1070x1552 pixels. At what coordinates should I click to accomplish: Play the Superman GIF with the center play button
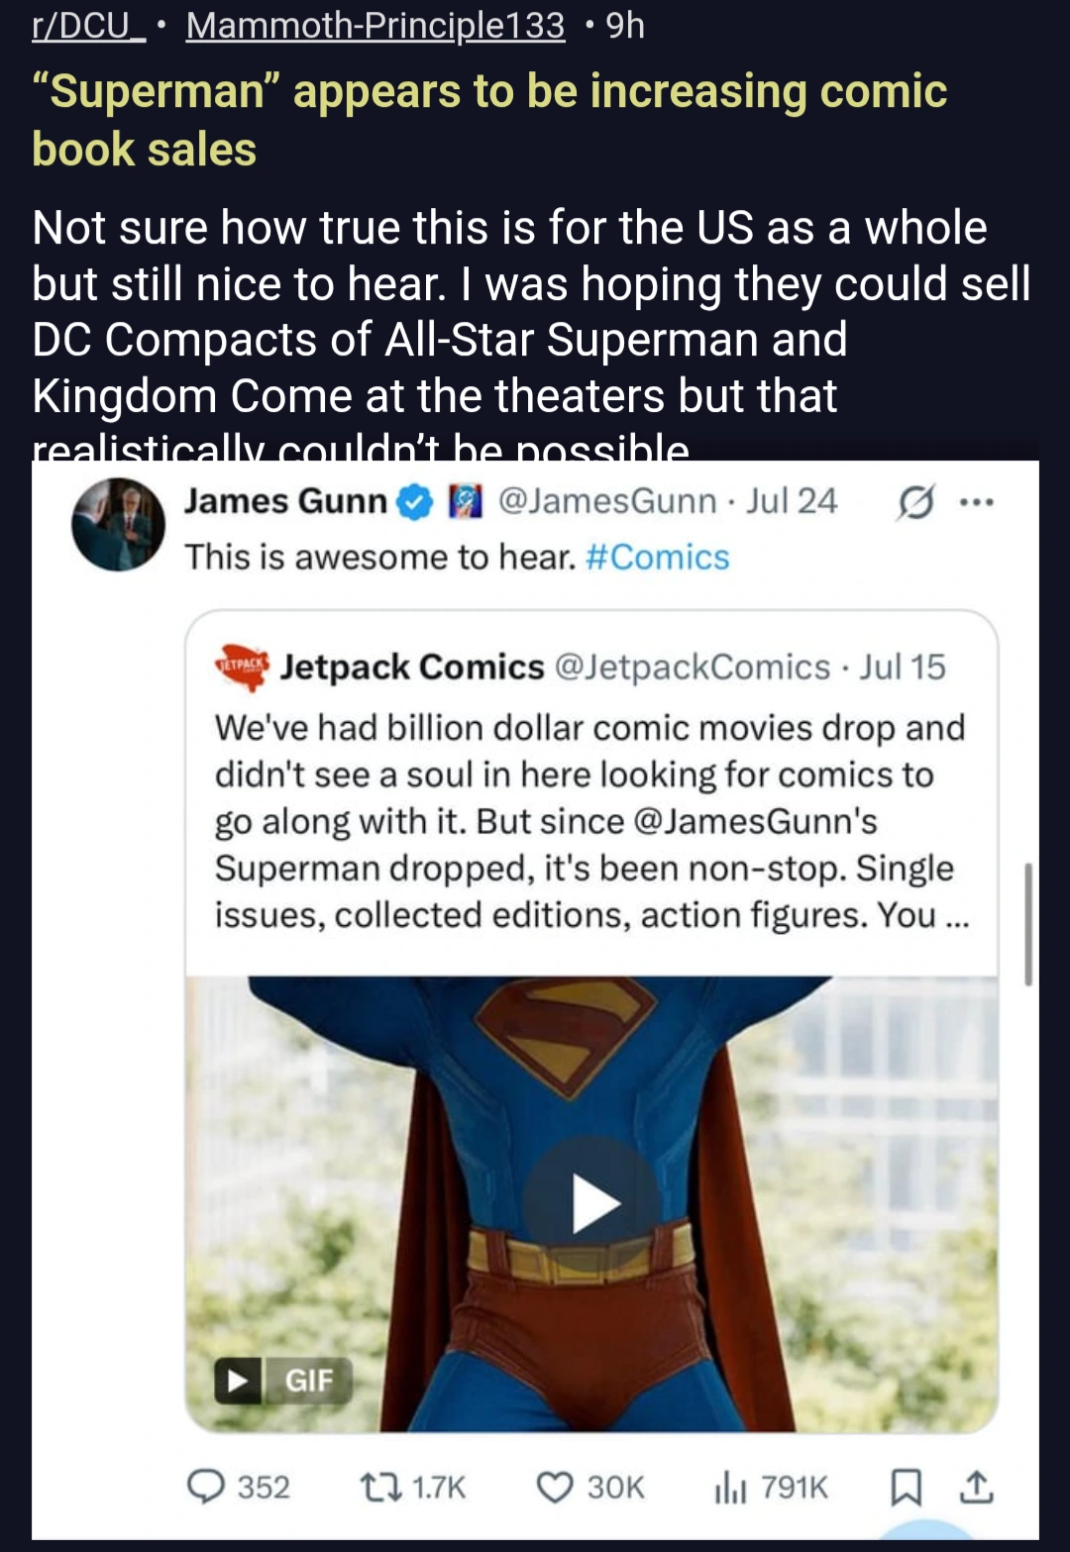tap(593, 1204)
